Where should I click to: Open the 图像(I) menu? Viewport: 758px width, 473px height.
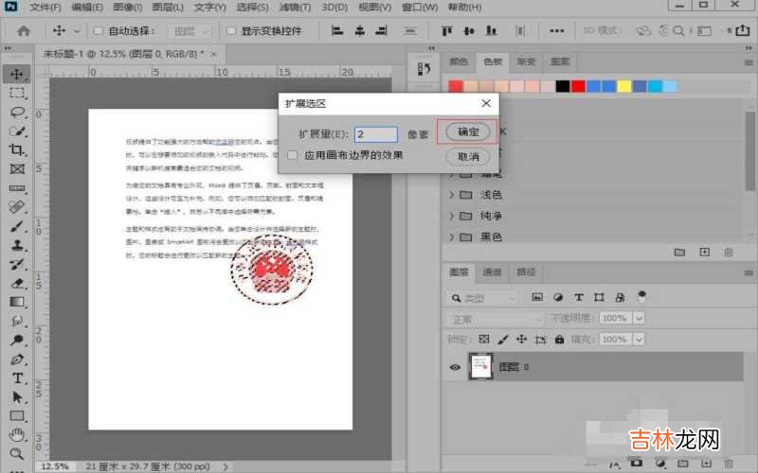tap(128, 8)
